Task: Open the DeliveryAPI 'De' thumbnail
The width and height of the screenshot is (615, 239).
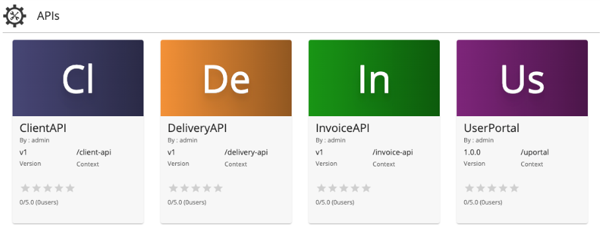Action: click(226, 78)
